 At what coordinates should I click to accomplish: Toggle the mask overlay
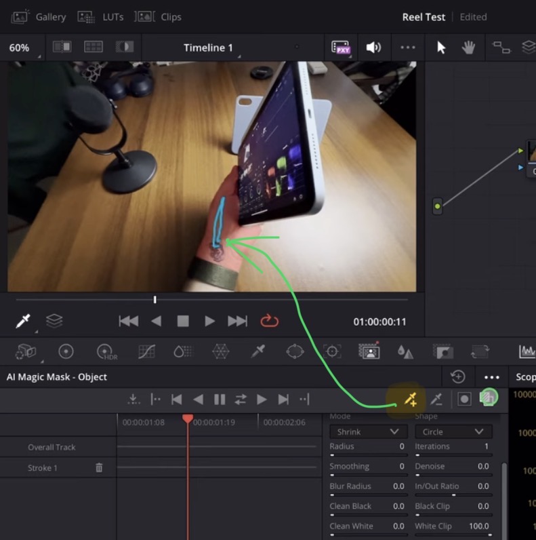[x=464, y=400]
